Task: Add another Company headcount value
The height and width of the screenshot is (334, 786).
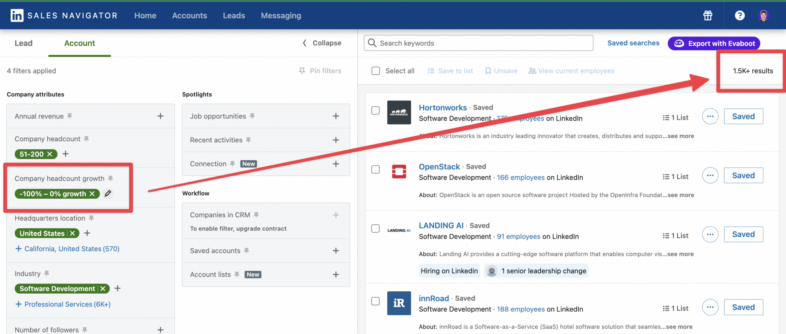Action: point(66,154)
